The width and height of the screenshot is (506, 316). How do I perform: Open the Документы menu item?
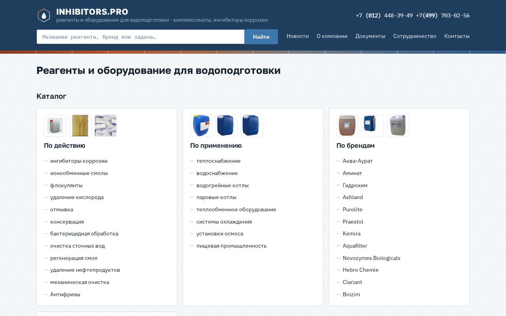click(x=370, y=36)
